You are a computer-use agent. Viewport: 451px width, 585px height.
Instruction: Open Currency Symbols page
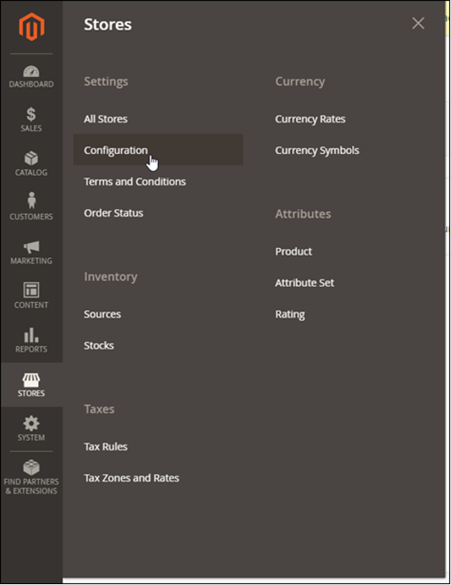317,150
